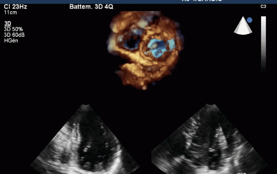Click the blue orientation marker dot
277x174 pixels.
[x=250, y=20]
